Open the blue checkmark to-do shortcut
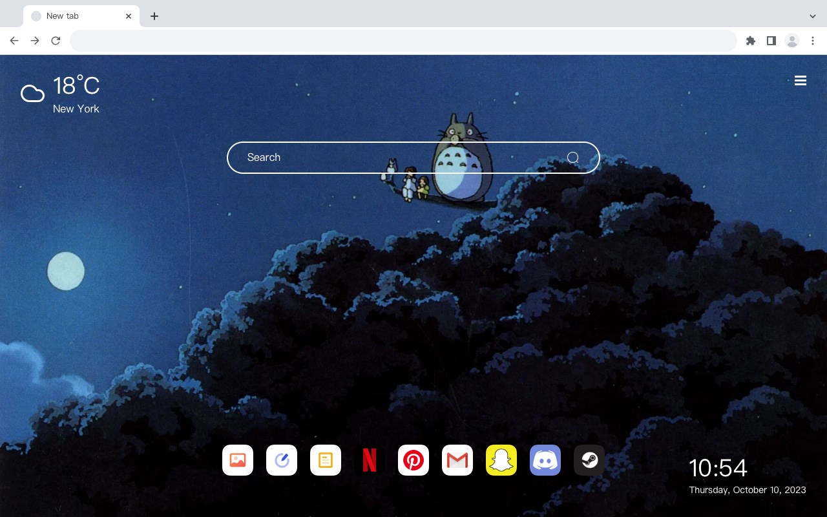Screen dimensions: 827x517 [282, 460]
